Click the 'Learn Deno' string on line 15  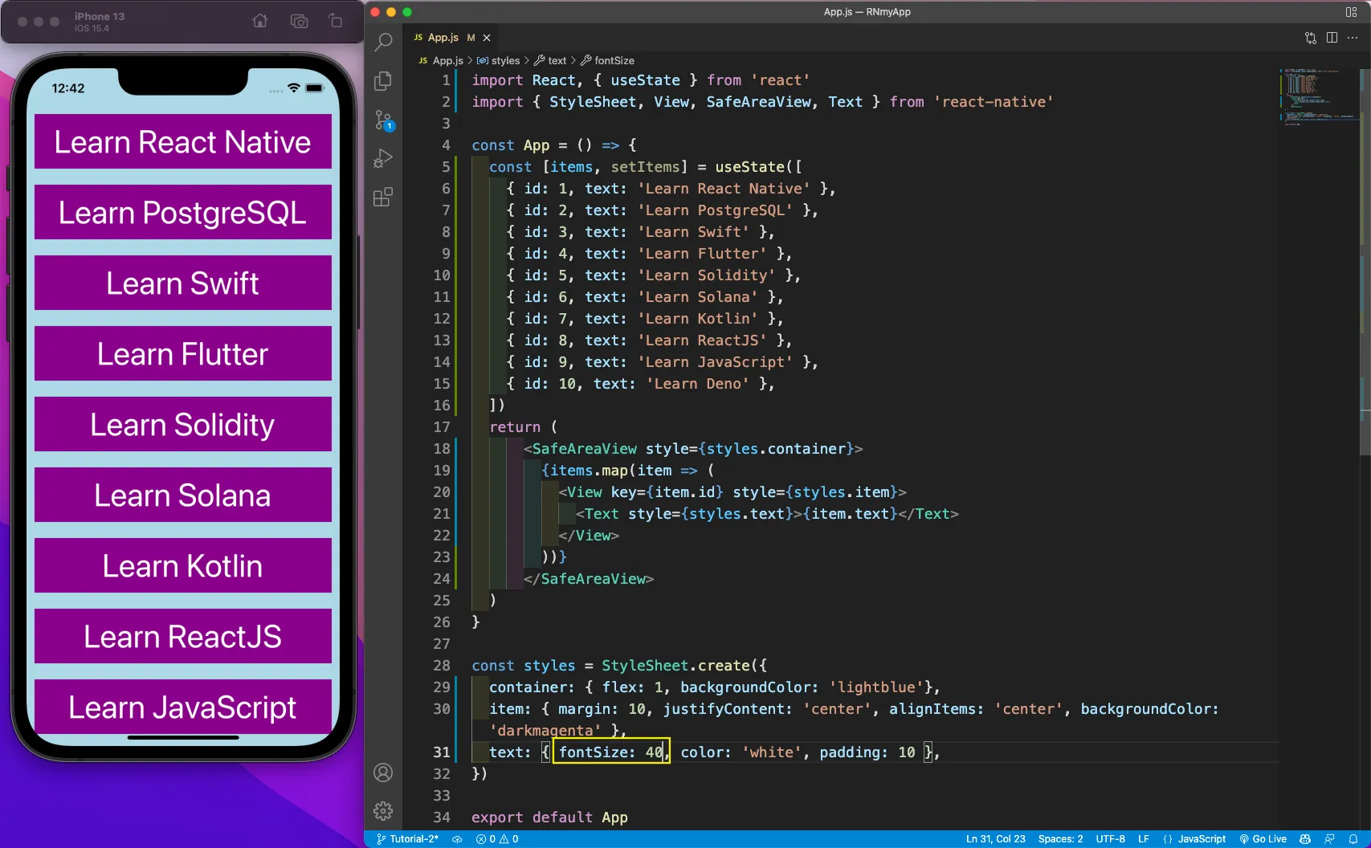click(x=697, y=384)
